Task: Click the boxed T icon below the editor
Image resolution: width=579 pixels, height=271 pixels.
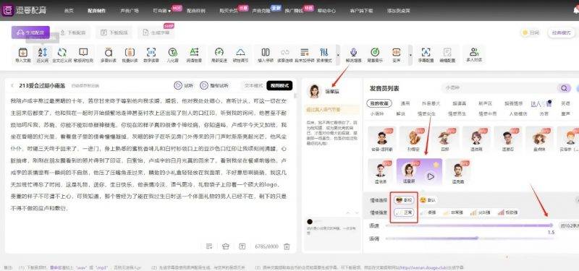Action: click(x=242, y=246)
